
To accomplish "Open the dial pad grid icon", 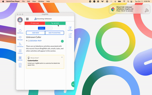I will pos(27,19).
